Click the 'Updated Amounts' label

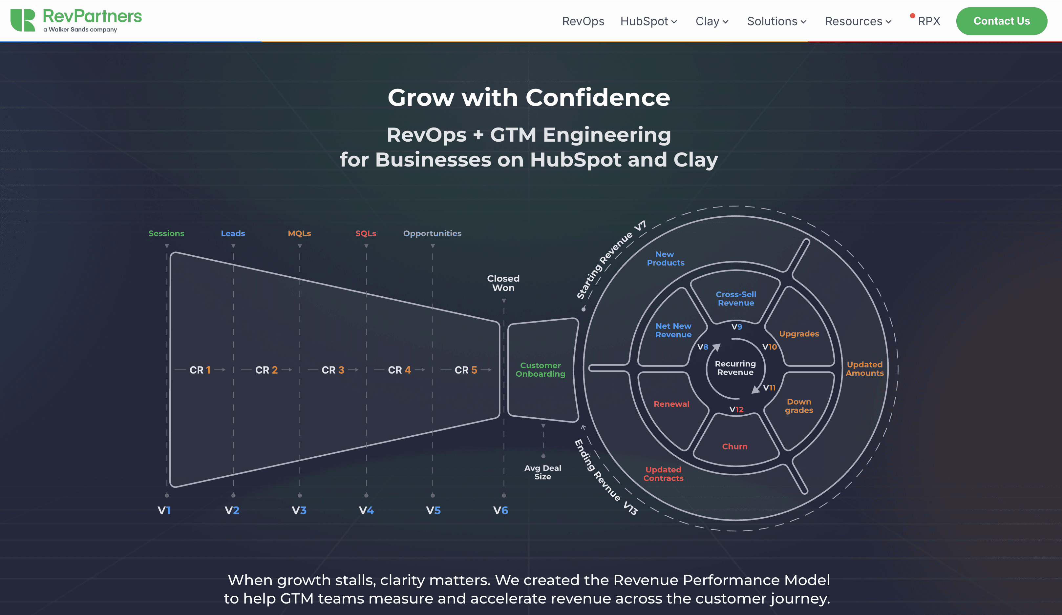click(864, 369)
